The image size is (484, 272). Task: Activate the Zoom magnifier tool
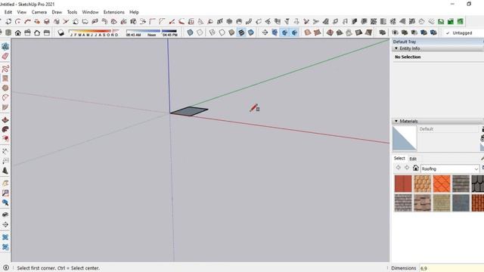click(5, 202)
